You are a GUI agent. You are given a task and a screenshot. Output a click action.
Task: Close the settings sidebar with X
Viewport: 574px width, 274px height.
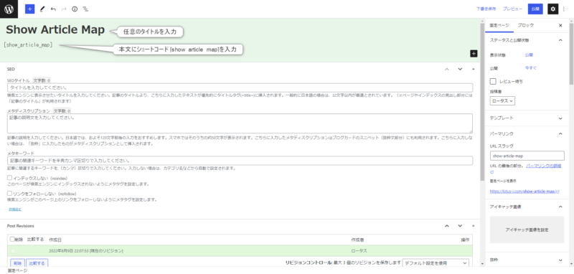pyautogui.click(x=560, y=25)
